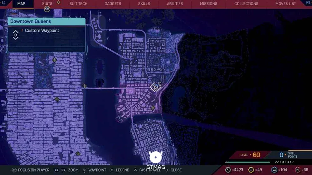Image resolution: width=312 pixels, height=175 pixels.
Task: Select the player marker in Downtown Queens
Action: [156, 87]
